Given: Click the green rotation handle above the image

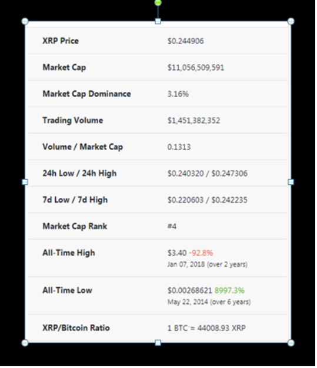Looking at the screenshot, I should [x=158, y=2].
